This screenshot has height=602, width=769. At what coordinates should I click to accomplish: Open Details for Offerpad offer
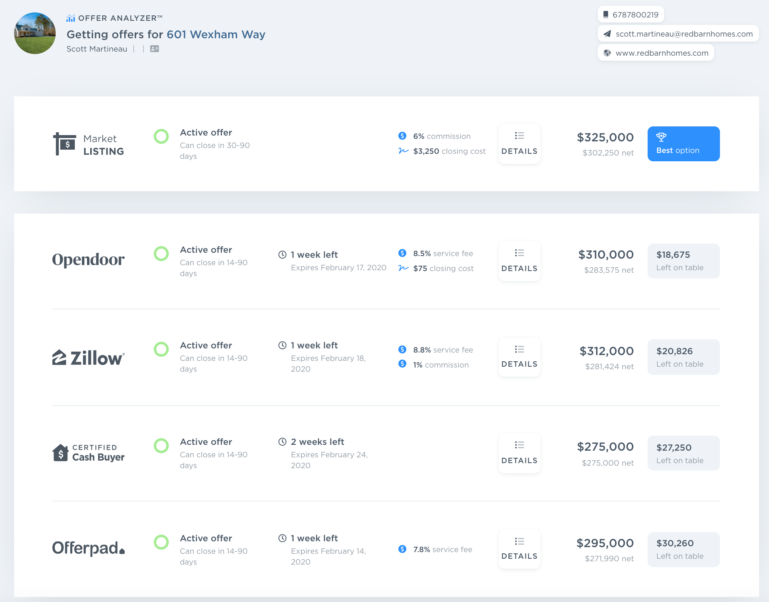pos(520,549)
